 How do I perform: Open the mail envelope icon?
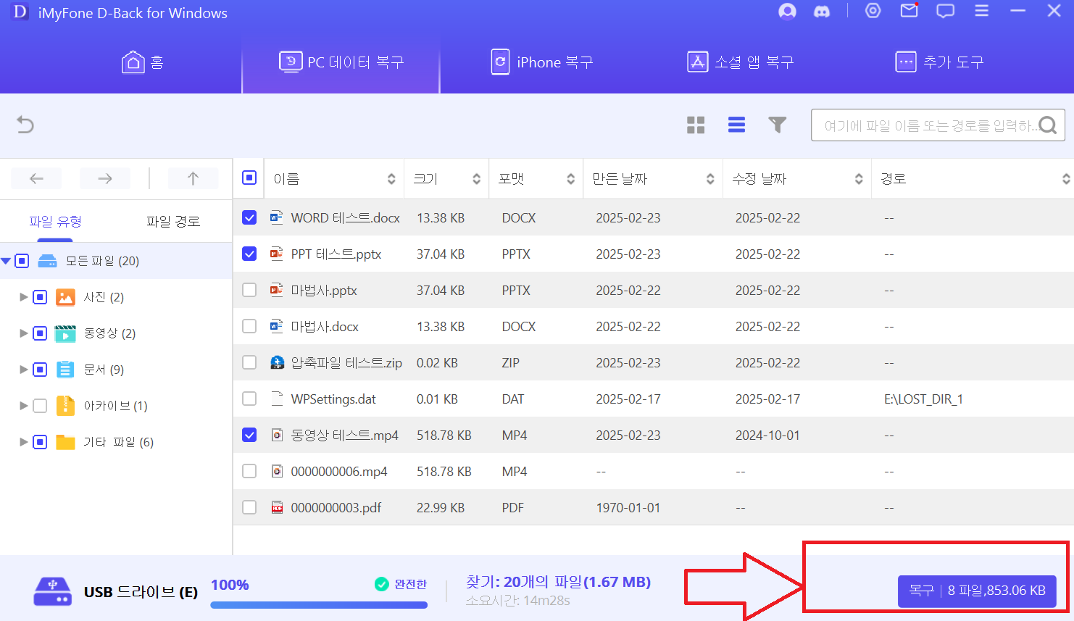(x=909, y=11)
